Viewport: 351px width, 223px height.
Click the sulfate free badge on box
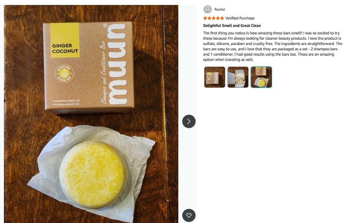coord(64,73)
